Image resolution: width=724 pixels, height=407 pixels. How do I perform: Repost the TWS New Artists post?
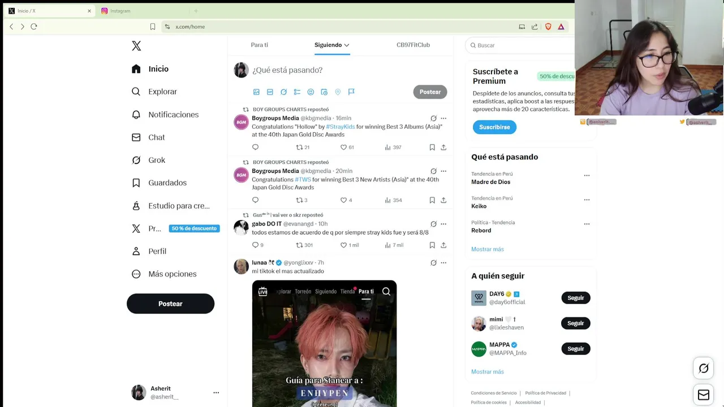tap(302, 200)
